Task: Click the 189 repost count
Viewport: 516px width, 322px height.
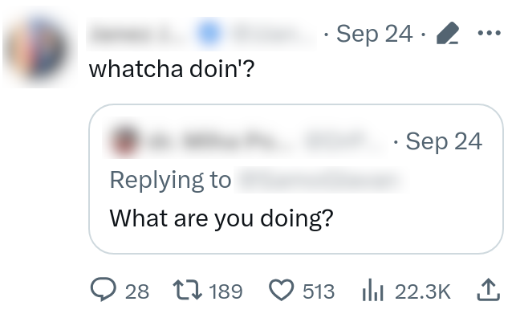Action: (225, 291)
